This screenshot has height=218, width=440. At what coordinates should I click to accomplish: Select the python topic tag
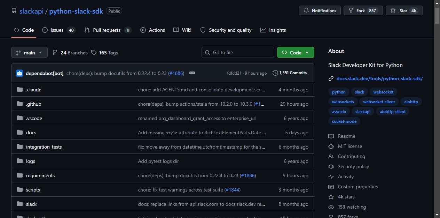[x=339, y=92]
